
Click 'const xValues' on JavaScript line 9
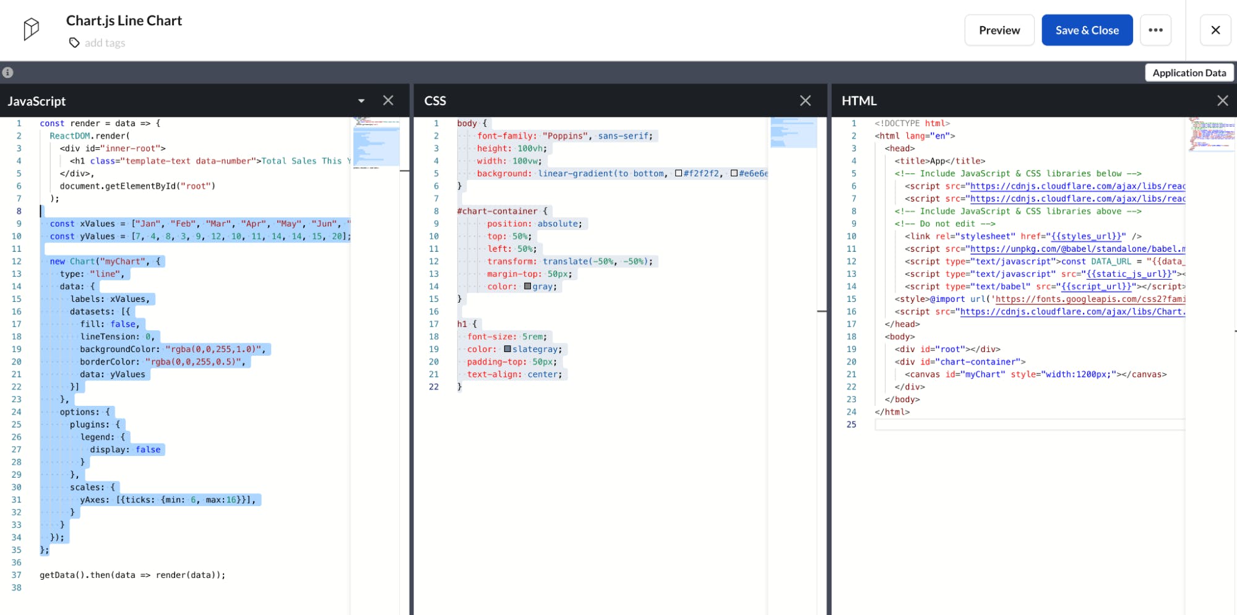[x=82, y=224]
